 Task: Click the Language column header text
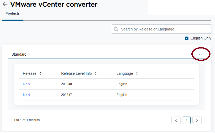click(x=125, y=73)
